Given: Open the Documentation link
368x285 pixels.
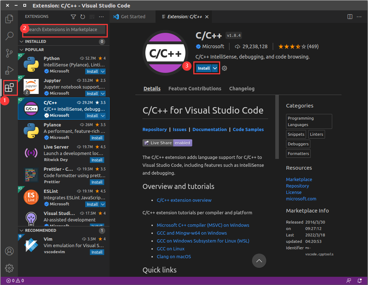Looking at the screenshot, I should [x=209, y=130].
